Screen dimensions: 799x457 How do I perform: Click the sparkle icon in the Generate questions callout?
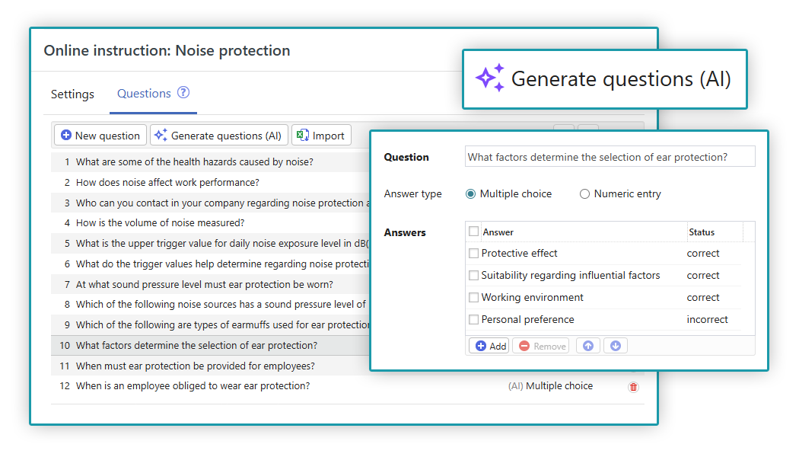click(x=489, y=78)
